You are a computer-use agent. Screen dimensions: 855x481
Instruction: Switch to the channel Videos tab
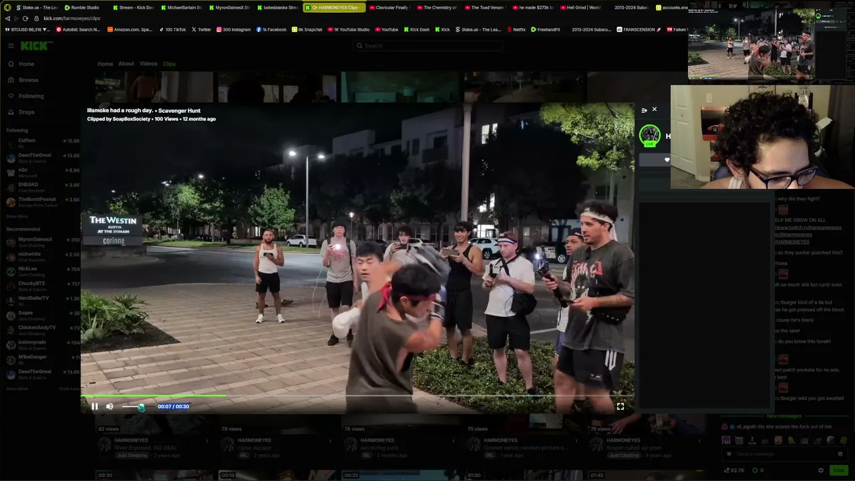pos(148,64)
